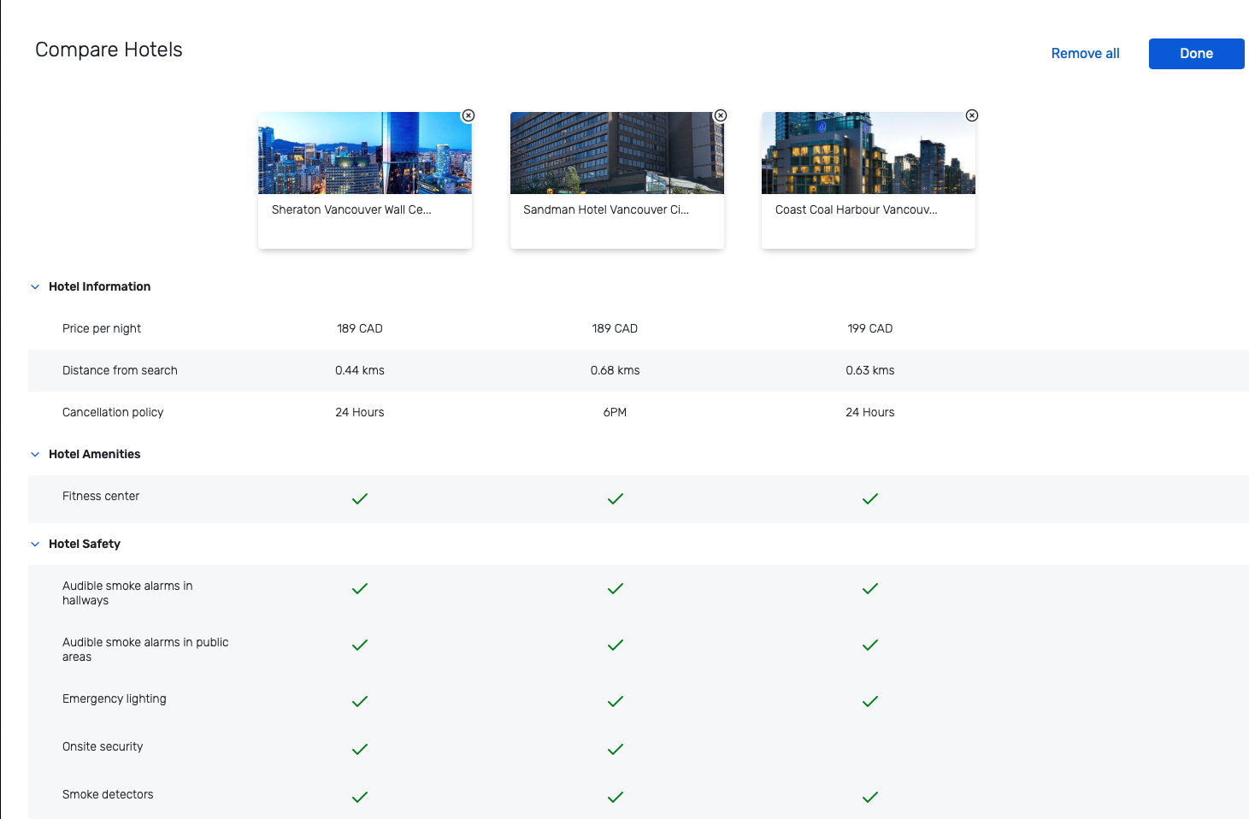Open the Sheraton hotel photo thumbnail
Screen dimensions: 1249x819
(x=365, y=153)
